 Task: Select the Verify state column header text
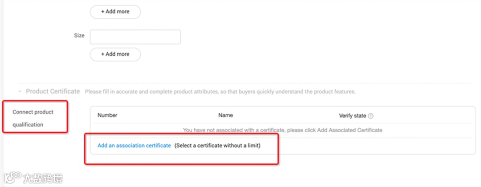(352, 116)
